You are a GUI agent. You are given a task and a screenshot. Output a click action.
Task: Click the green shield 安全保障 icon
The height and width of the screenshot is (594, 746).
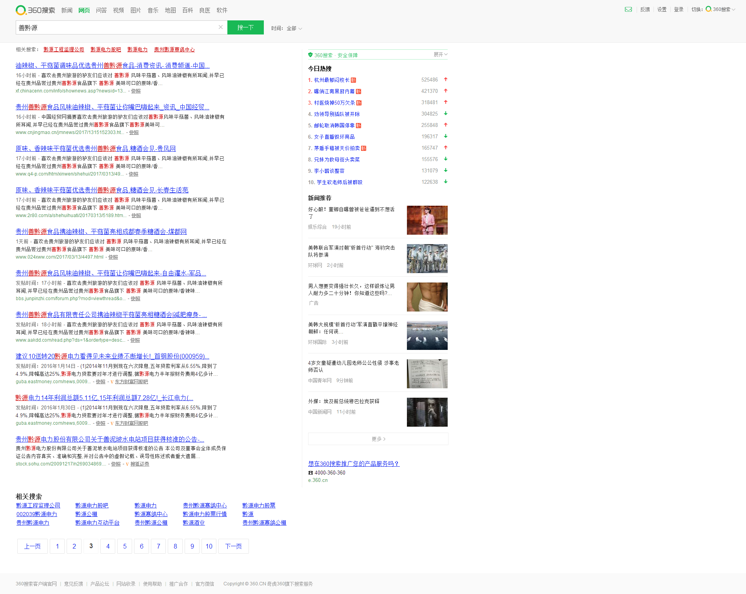tap(310, 55)
